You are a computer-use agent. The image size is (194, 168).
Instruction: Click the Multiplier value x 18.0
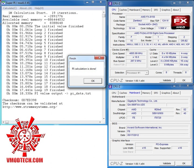tap(136, 57)
